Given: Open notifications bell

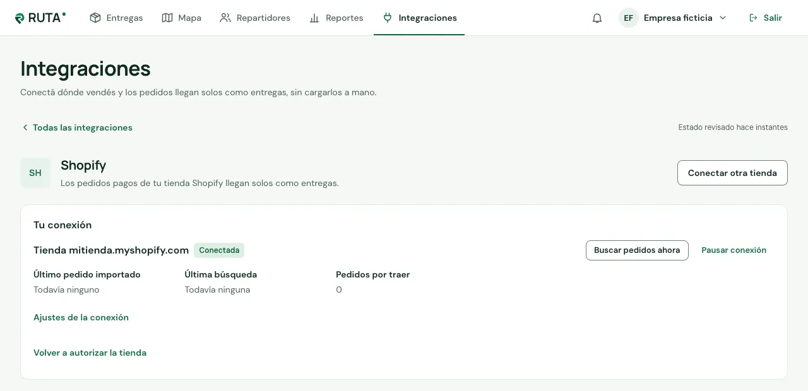Looking at the screenshot, I should [597, 18].
